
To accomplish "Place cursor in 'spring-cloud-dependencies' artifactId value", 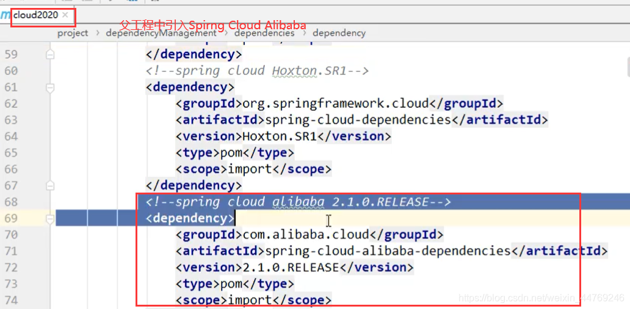I will coord(358,120).
